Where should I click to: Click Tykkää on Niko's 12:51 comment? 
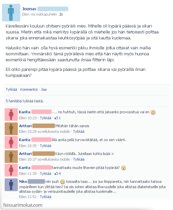pyautogui.click(x=45, y=197)
